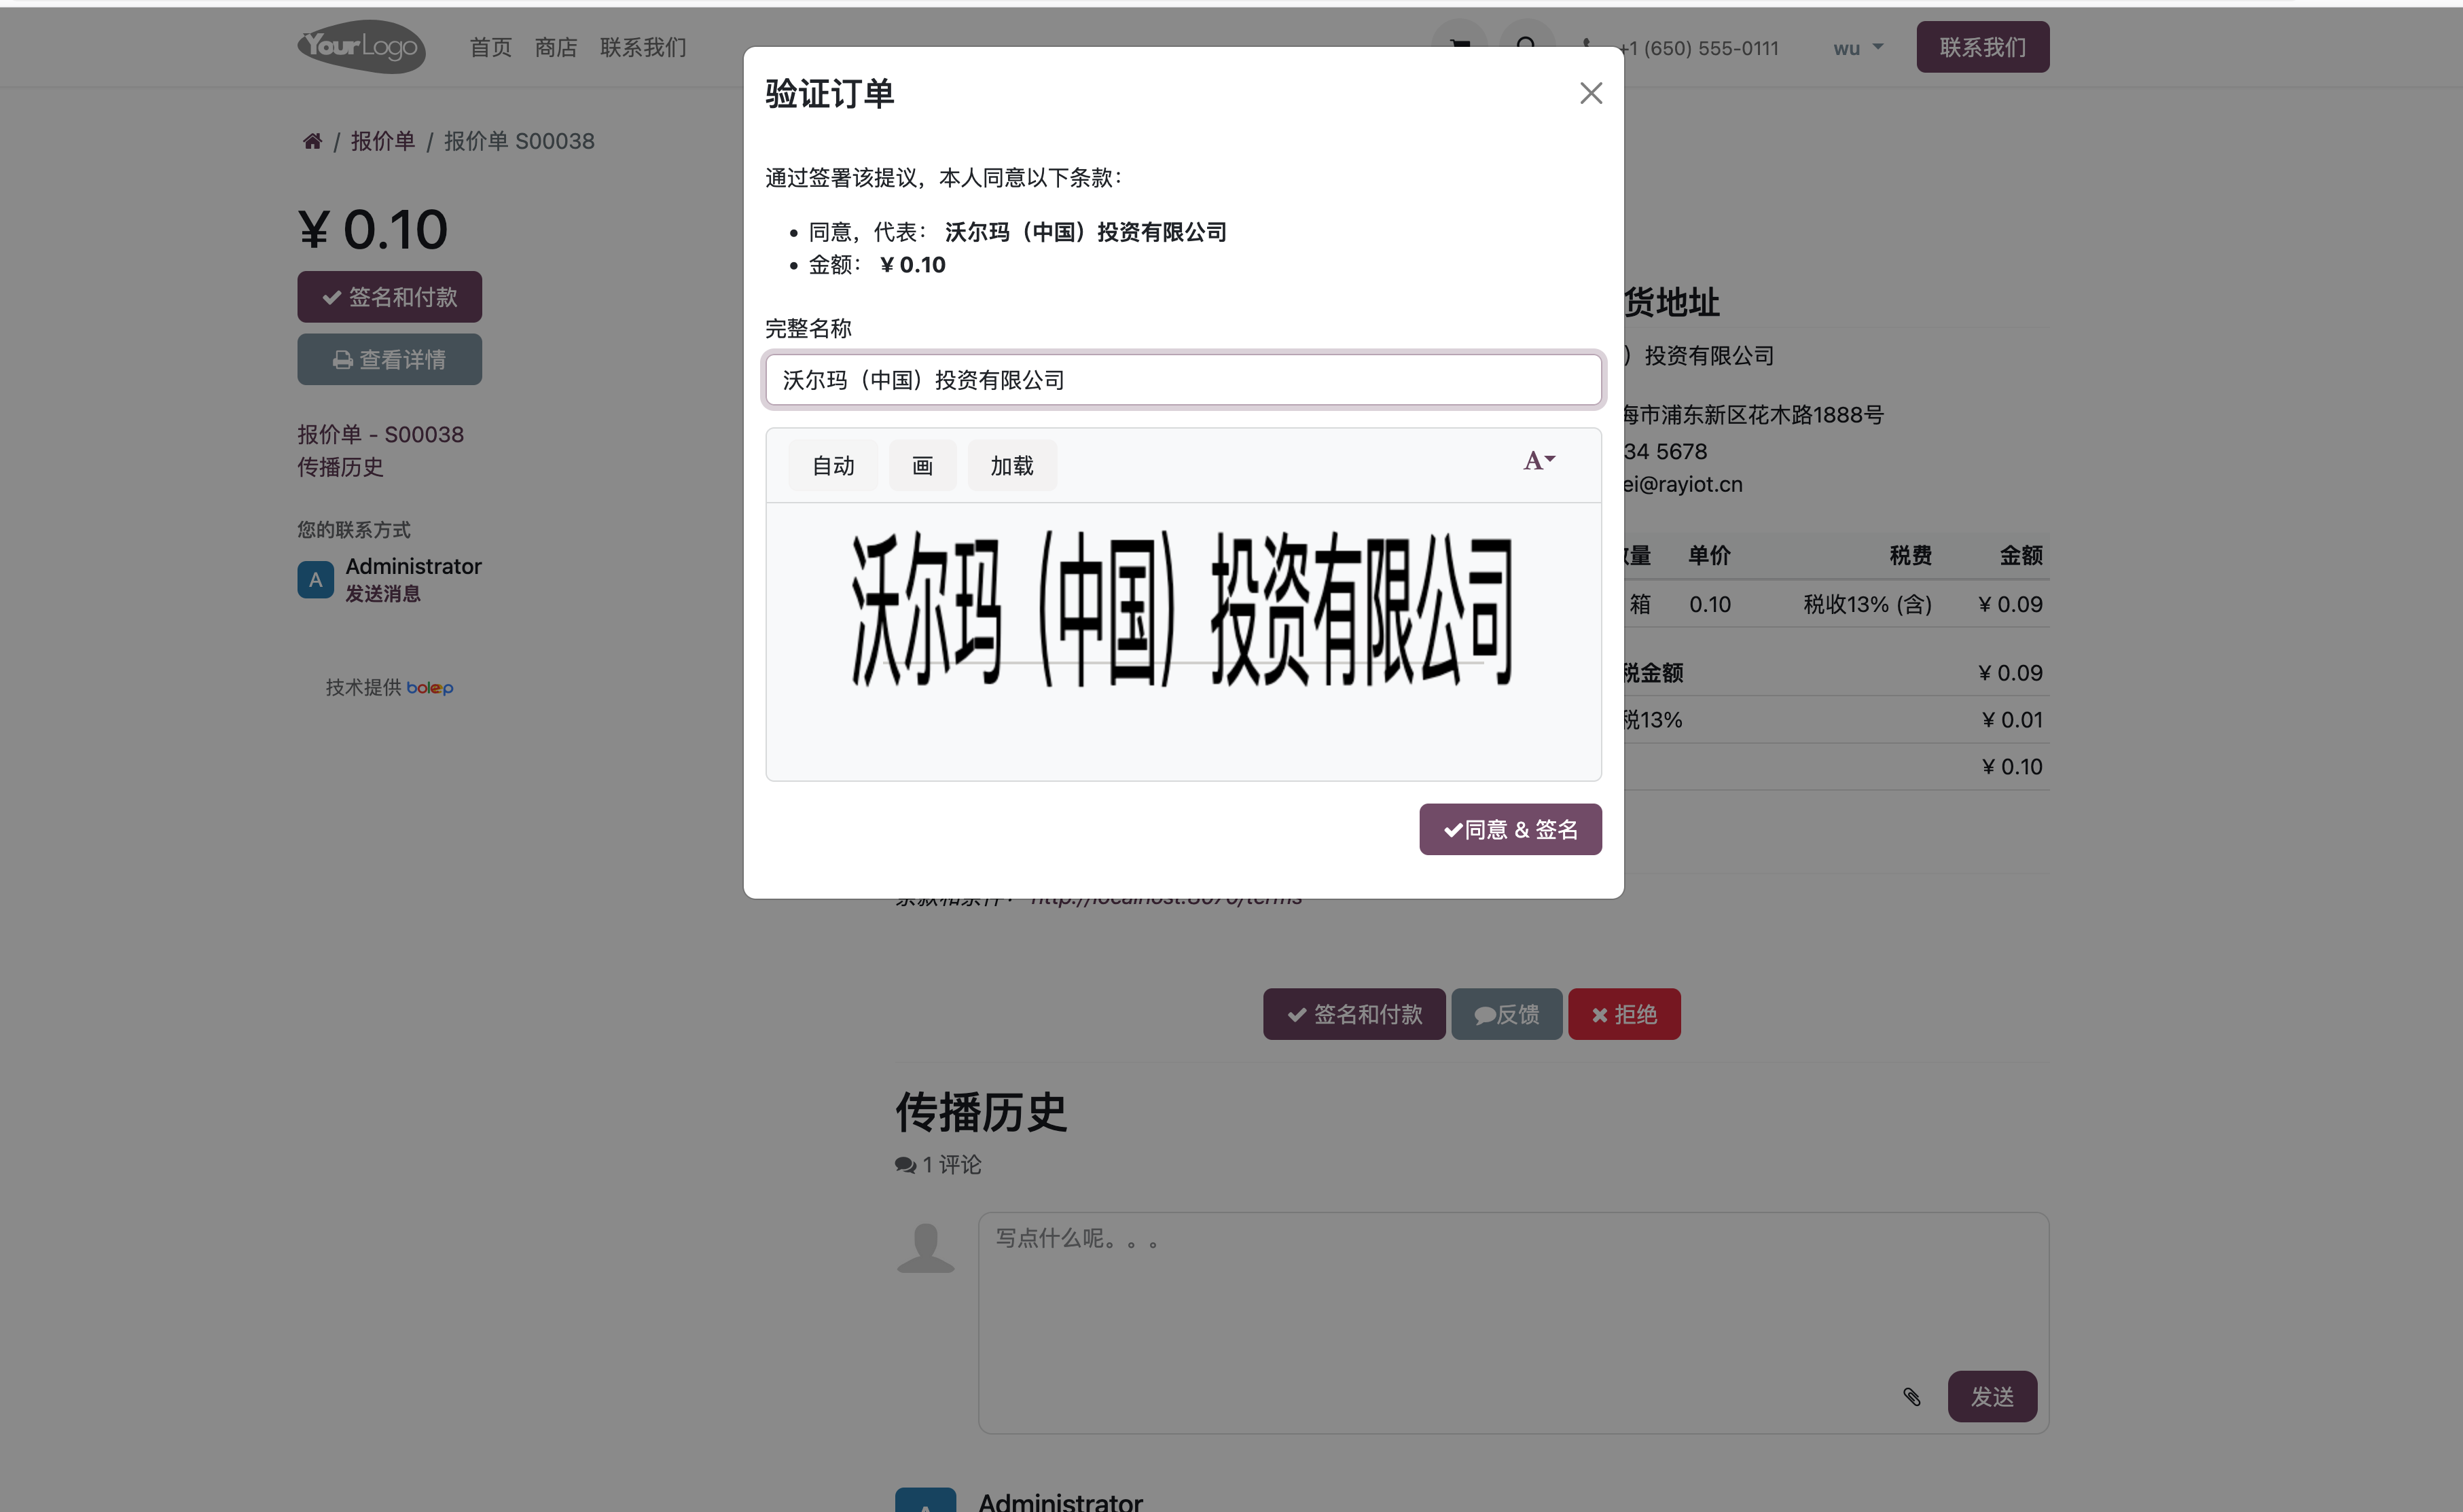
Task: Click the boleo powered-by logo
Action: 429,688
